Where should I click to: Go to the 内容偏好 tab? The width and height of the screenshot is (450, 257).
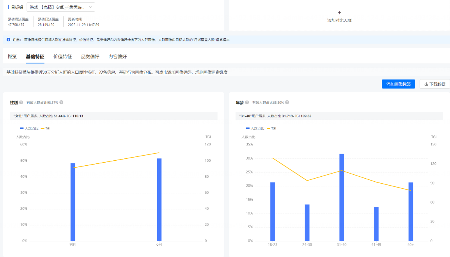[117, 57]
